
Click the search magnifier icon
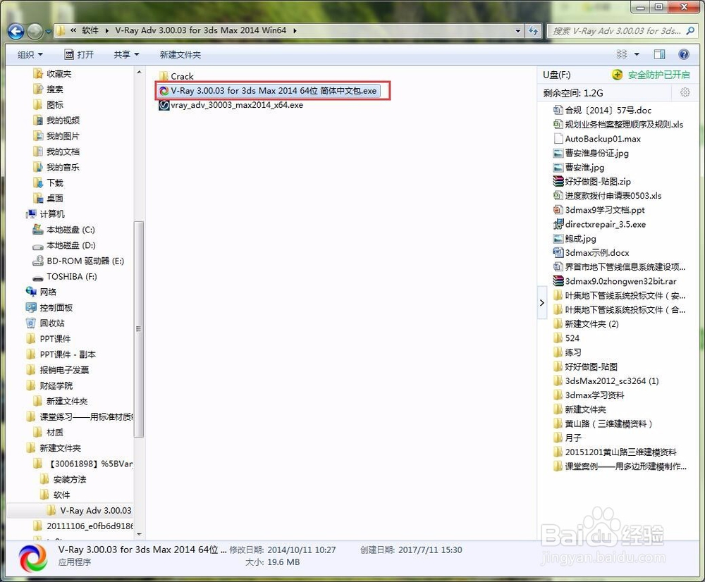690,30
